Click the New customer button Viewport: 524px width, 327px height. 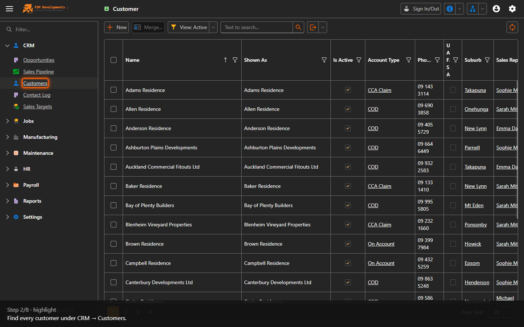point(116,27)
